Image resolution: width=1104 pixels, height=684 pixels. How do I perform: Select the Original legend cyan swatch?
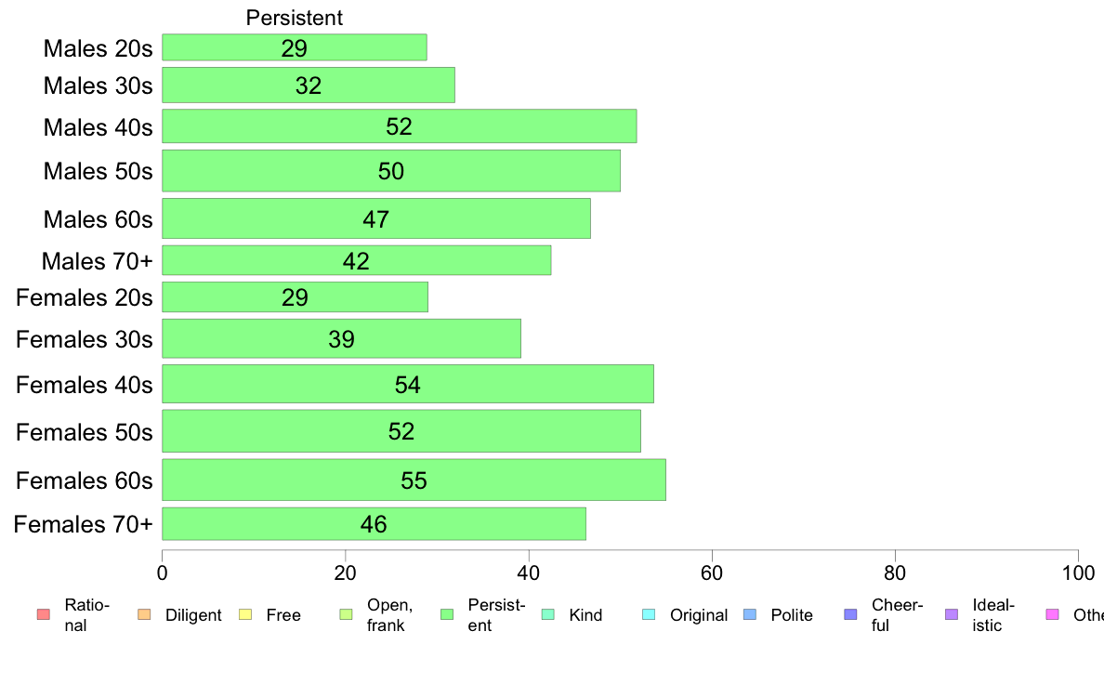(x=650, y=614)
